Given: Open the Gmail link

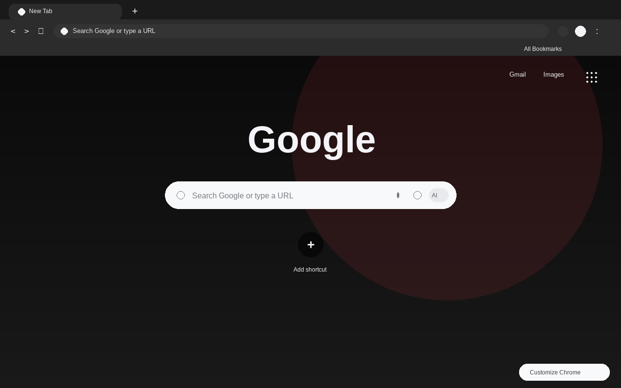Looking at the screenshot, I should coord(518,74).
